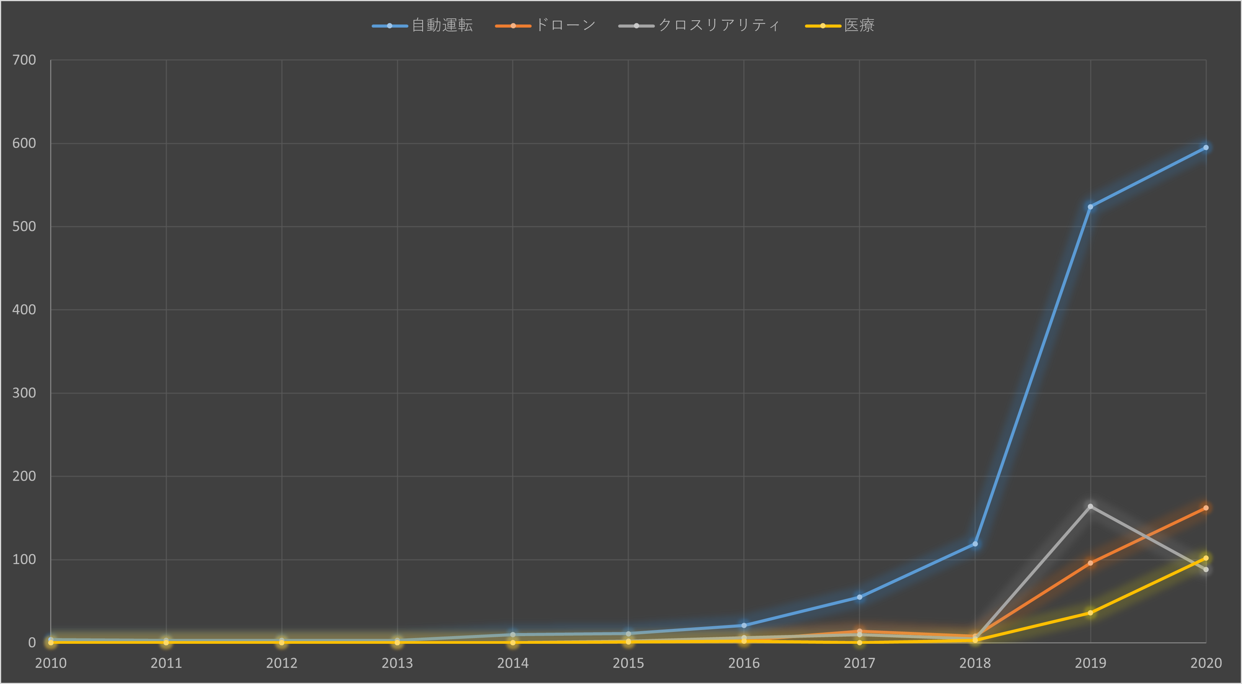Click the blue 自動運転 legend line marker
This screenshot has width=1242, height=684.
(390, 26)
